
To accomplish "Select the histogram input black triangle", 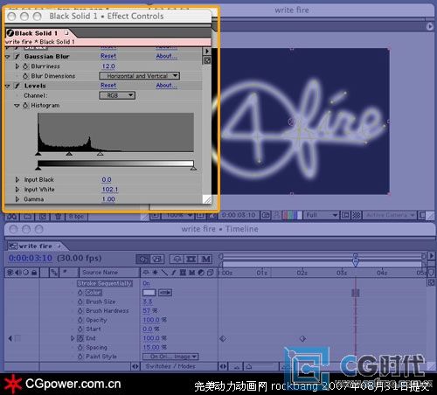I will point(38,153).
